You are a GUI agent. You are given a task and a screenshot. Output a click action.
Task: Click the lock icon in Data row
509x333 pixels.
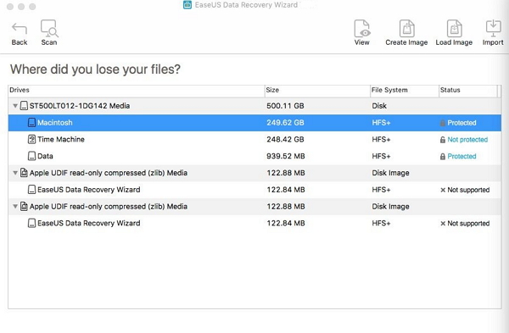(443, 157)
